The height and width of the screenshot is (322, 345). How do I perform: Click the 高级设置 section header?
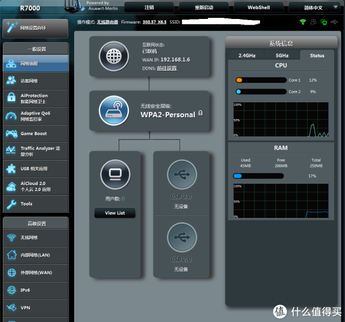pyautogui.click(x=36, y=224)
